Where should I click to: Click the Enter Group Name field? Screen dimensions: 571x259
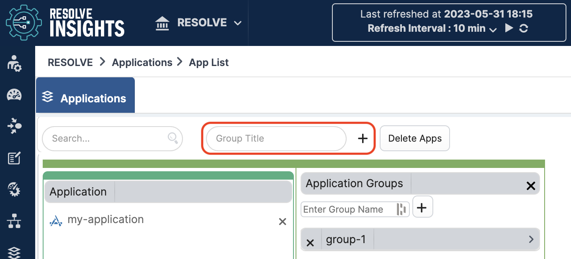pos(347,209)
